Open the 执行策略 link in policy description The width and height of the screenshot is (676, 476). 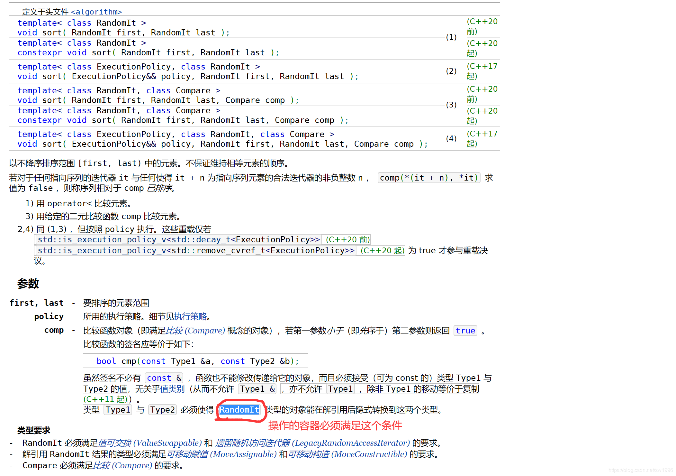tap(190, 317)
